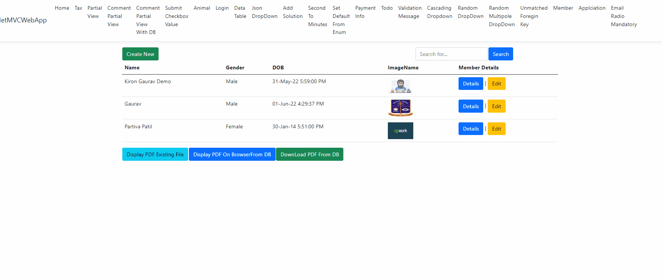The width and height of the screenshot is (662, 279).
Task: Go to Json DropDown page
Action: pos(264,12)
